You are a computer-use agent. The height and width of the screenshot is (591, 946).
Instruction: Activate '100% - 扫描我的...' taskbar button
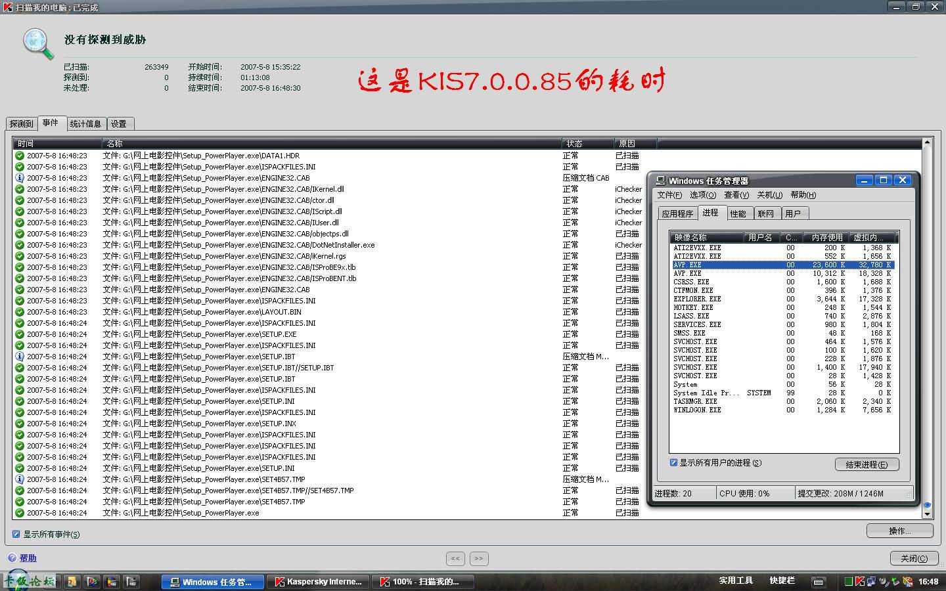(423, 582)
